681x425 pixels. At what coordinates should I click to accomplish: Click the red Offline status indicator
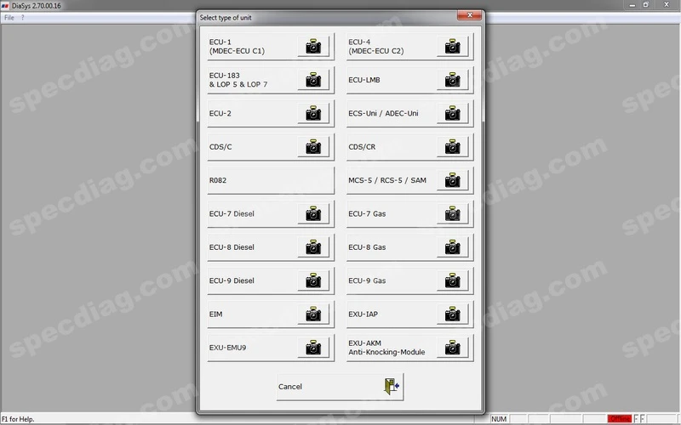coord(620,418)
